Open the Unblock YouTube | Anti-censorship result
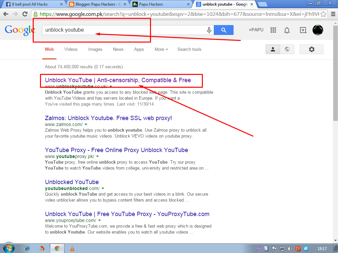 click(x=118, y=80)
